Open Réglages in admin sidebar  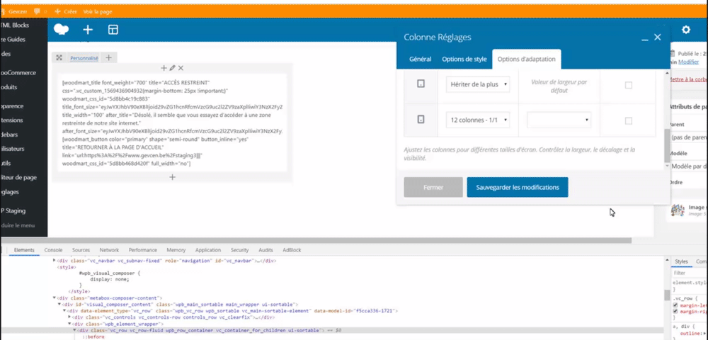(x=9, y=191)
